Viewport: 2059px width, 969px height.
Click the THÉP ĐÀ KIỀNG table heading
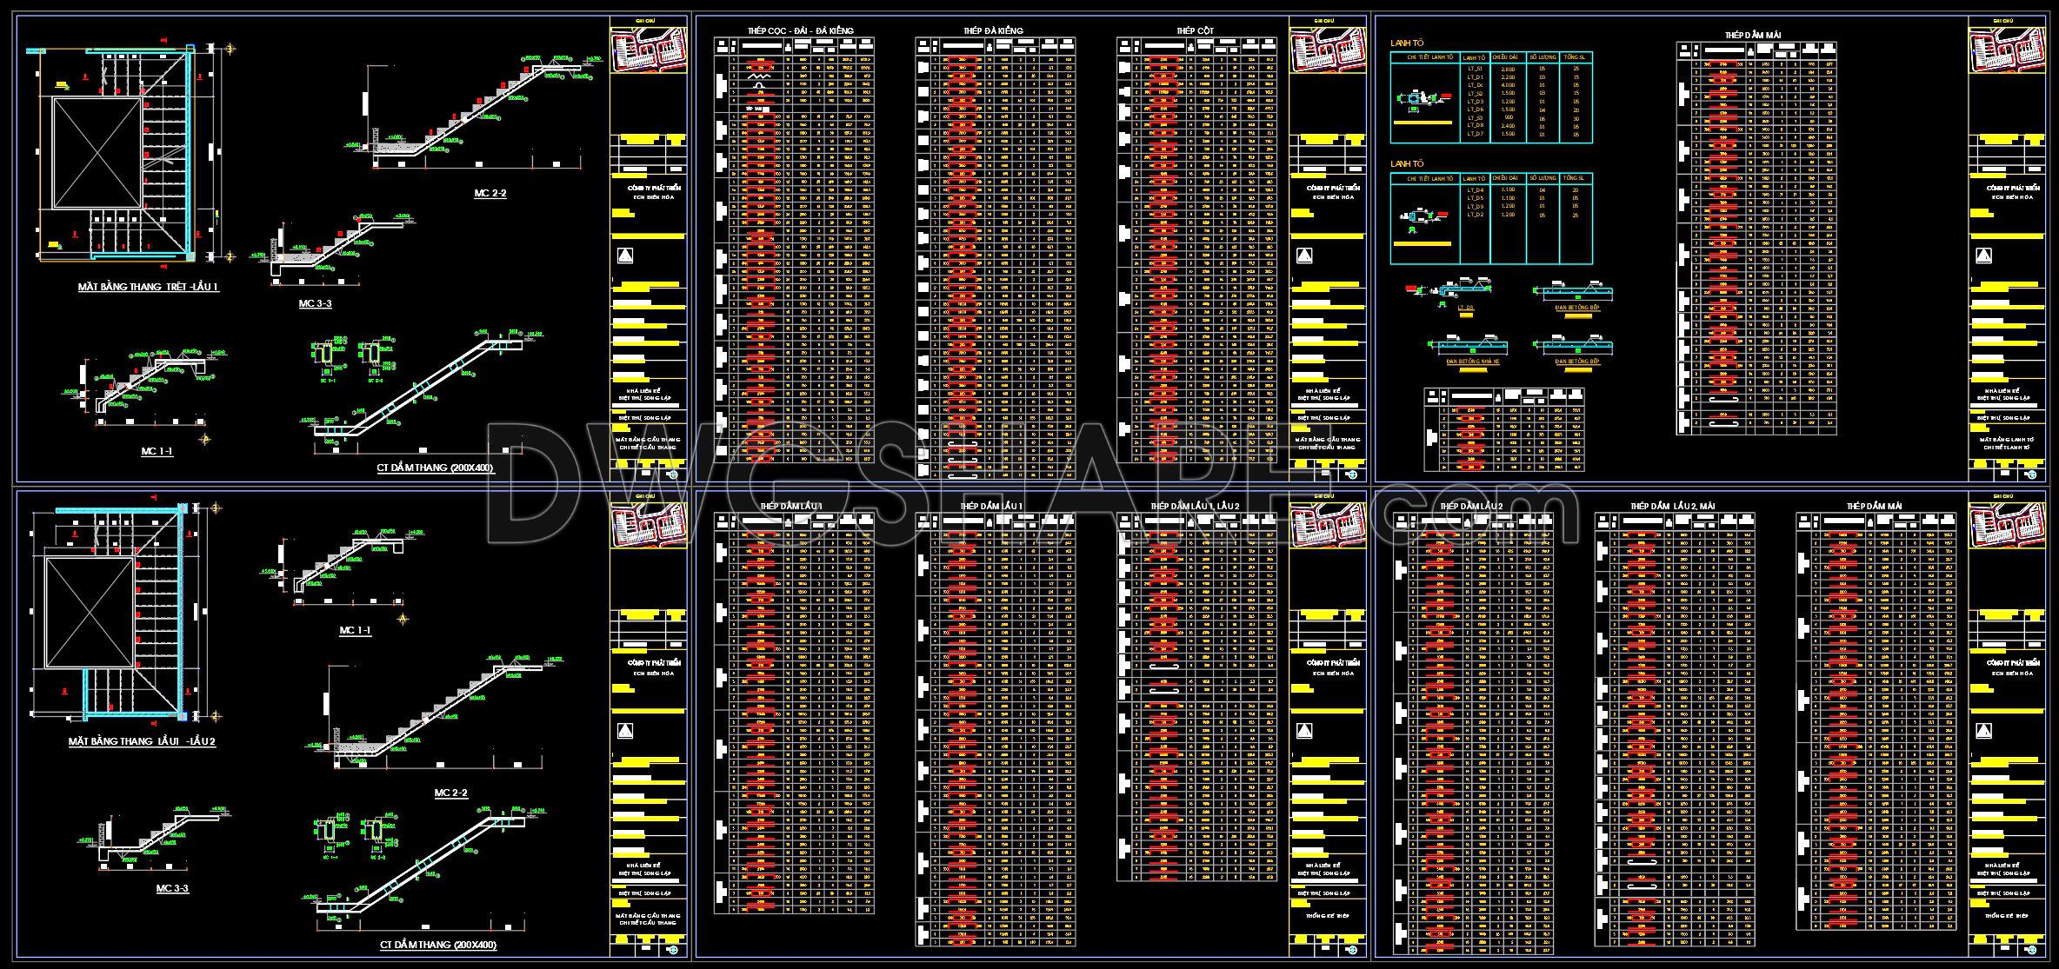tap(992, 31)
